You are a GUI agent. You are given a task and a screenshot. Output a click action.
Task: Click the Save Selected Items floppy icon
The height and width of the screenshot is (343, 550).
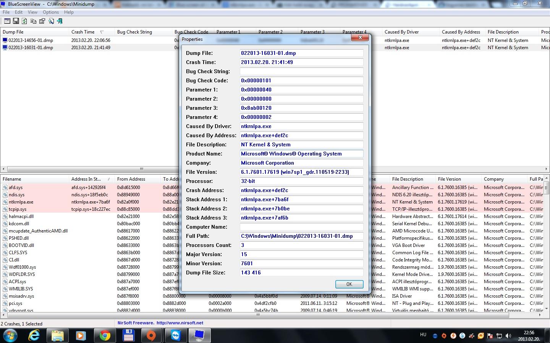pos(16,21)
